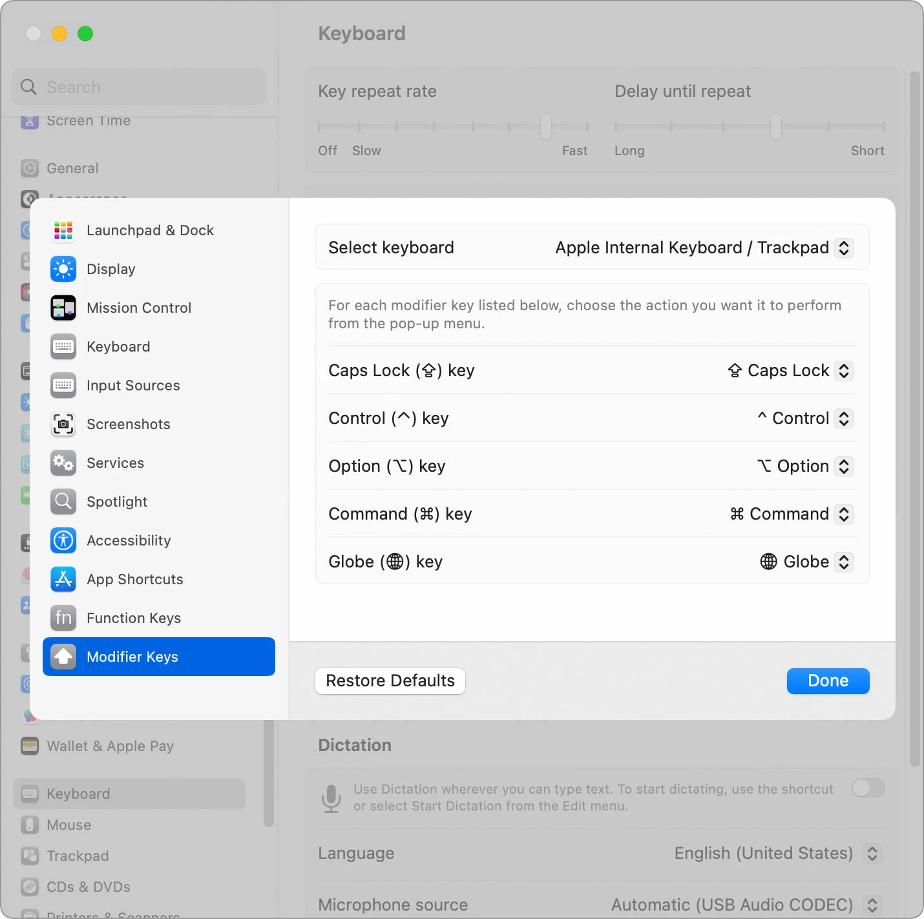Click the search magnifier icon
The width and height of the screenshot is (924, 919).
tap(28, 87)
